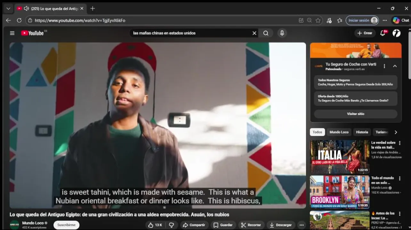Open the YouTube hamburger guide menu
The width and height of the screenshot is (411, 230).
(12, 33)
